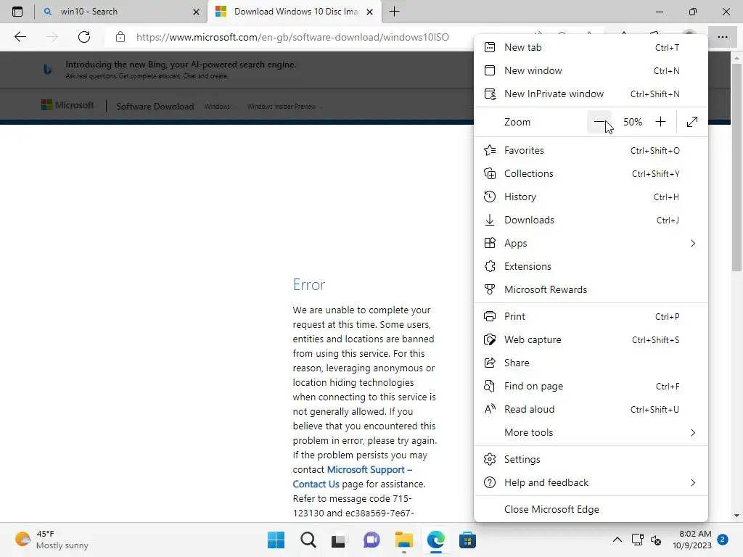Open a new tab with plus button
This screenshot has width=743, height=557.
[x=394, y=12]
